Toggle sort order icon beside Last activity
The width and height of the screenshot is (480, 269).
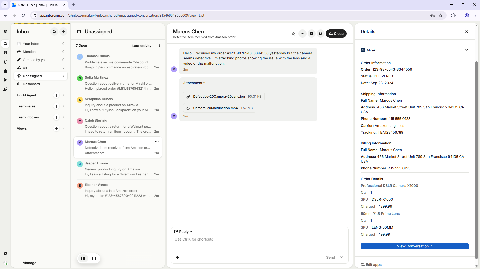click(x=159, y=46)
